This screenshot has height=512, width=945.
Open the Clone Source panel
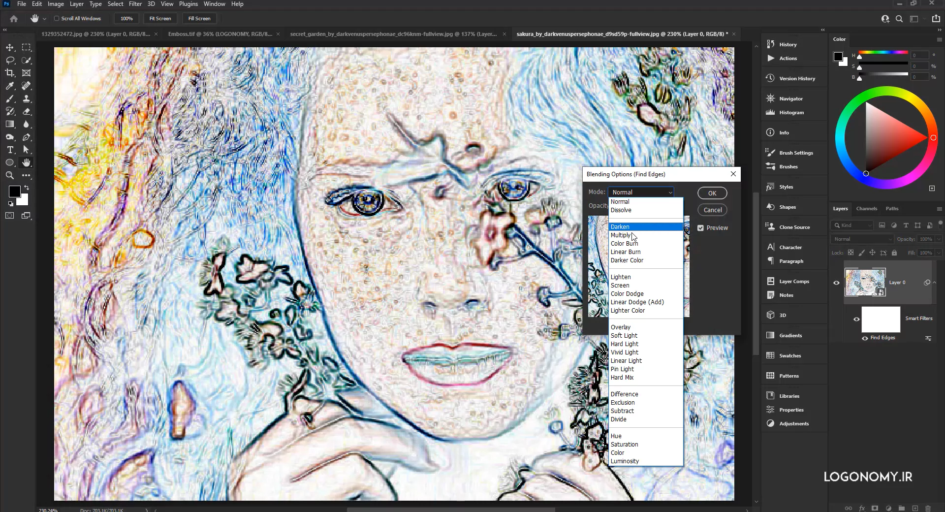click(794, 227)
